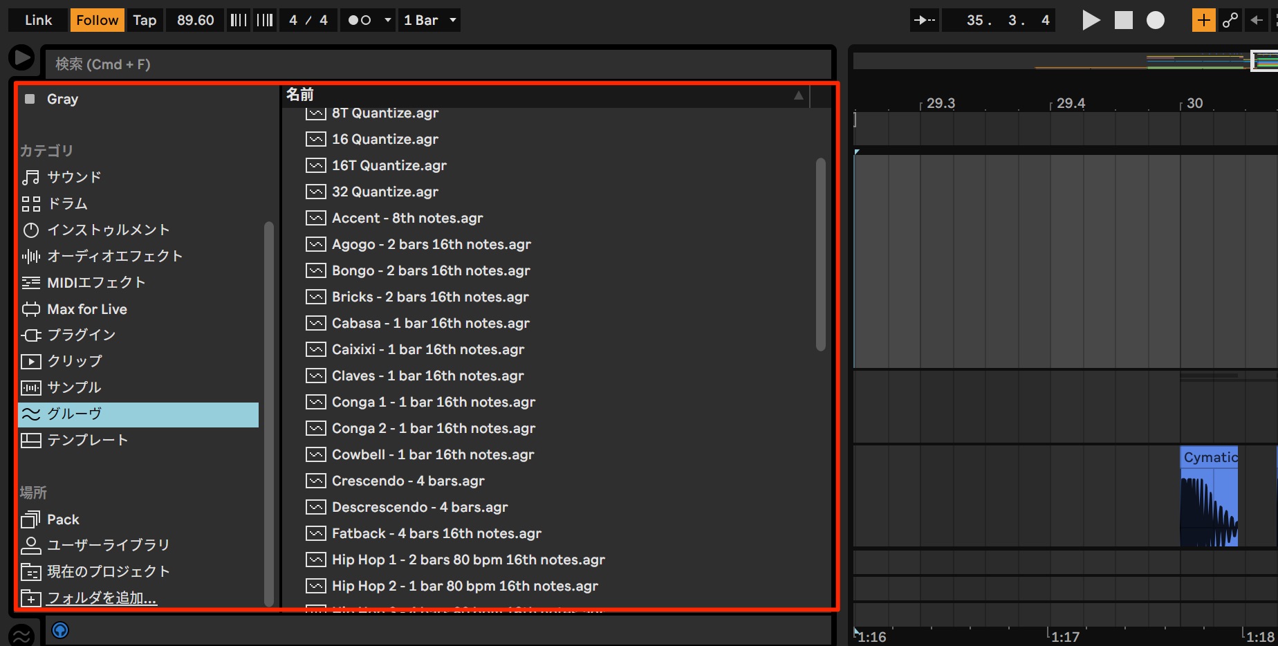Select 32 Quantize.agr groove file
The height and width of the screenshot is (646, 1278).
385,192
